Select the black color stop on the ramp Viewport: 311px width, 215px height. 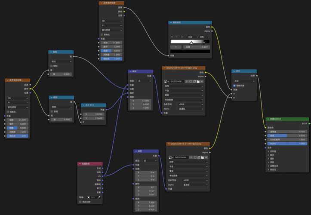[x=204, y=42]
